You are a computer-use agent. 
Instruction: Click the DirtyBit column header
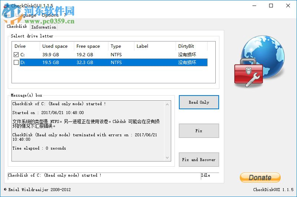coord(192,46)
